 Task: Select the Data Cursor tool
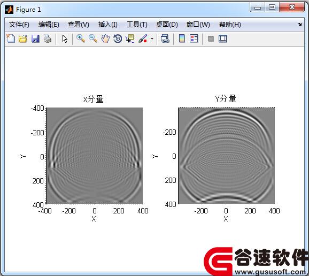(x=130, y=39)
